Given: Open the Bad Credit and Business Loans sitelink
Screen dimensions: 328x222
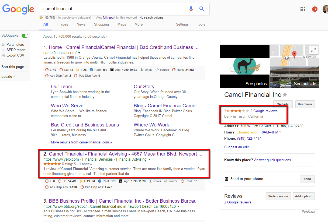Looking at the screenshot, I should [x=85, y=125].
